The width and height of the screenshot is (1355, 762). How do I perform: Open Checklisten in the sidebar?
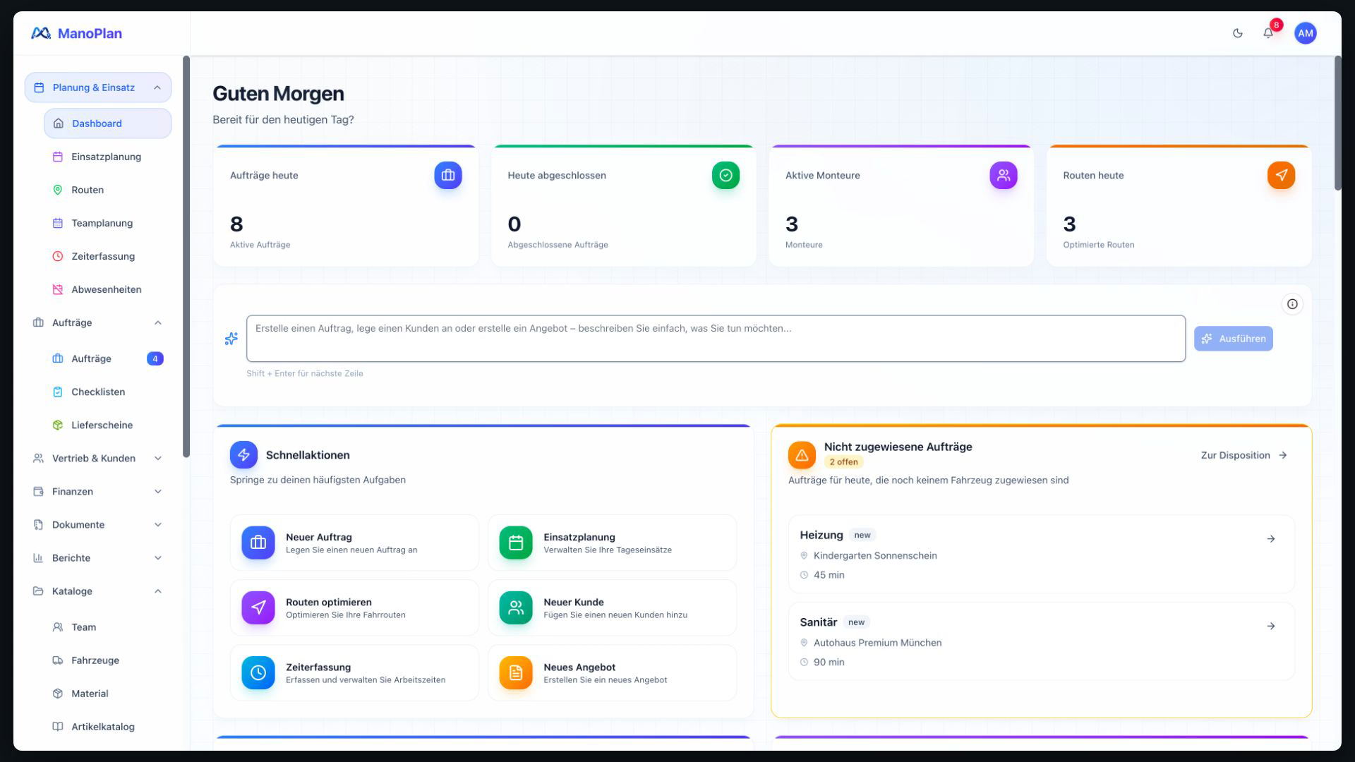pos(107,392)
